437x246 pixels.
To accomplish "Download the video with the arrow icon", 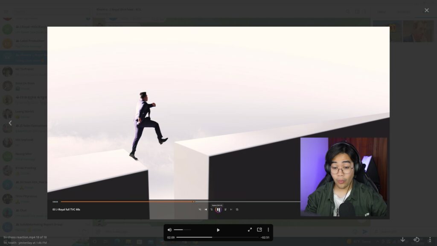I will (x=402, y=240).
